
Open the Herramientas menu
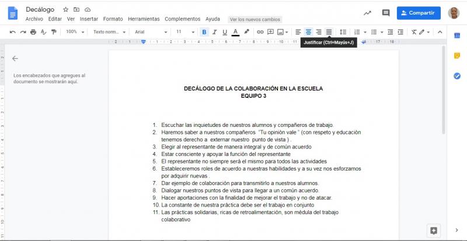click(x=144, y=19)
